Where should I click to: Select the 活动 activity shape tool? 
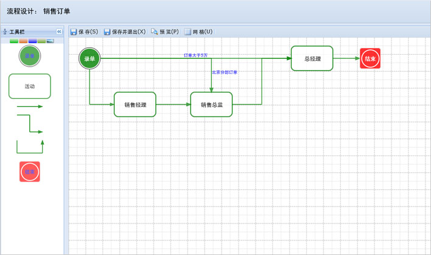[29, 86]
